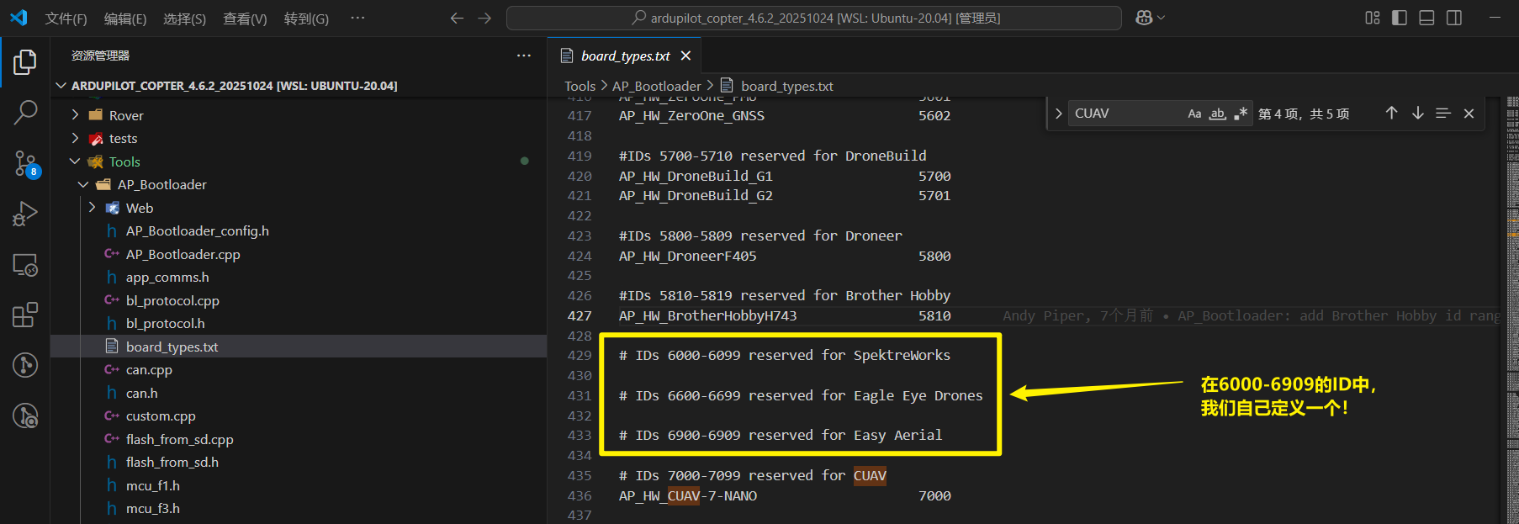This screenshot has height=524, width=1519.
Task: Close the find widget
Action: (x=1469, y=114)
